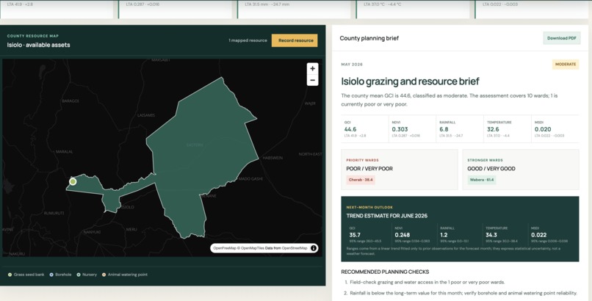Click forecast NDVI 0.248 value
The height and width of the screenshot is (301, 592).
coord(403,235)
